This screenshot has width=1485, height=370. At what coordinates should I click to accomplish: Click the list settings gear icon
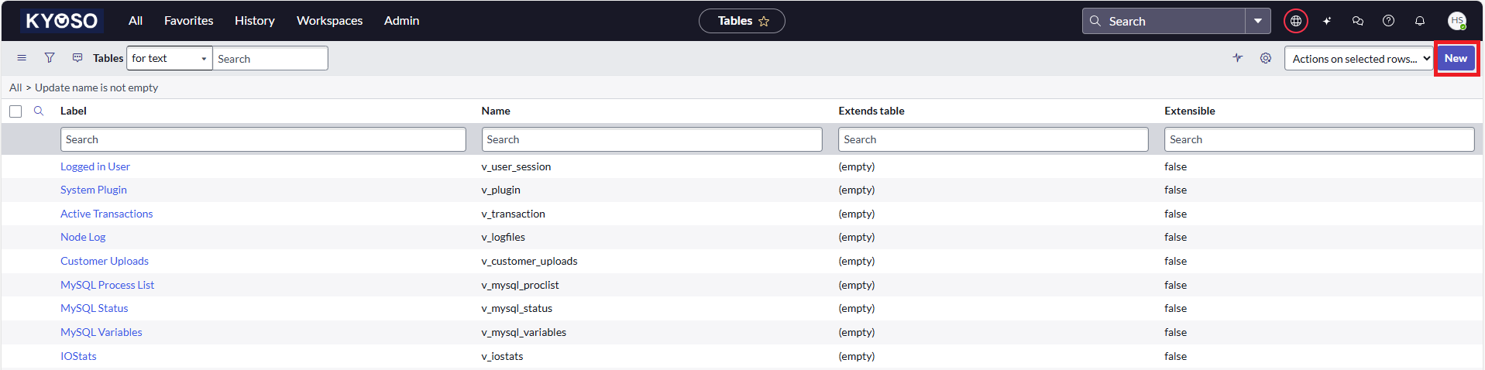click(x=1266, y=58)
